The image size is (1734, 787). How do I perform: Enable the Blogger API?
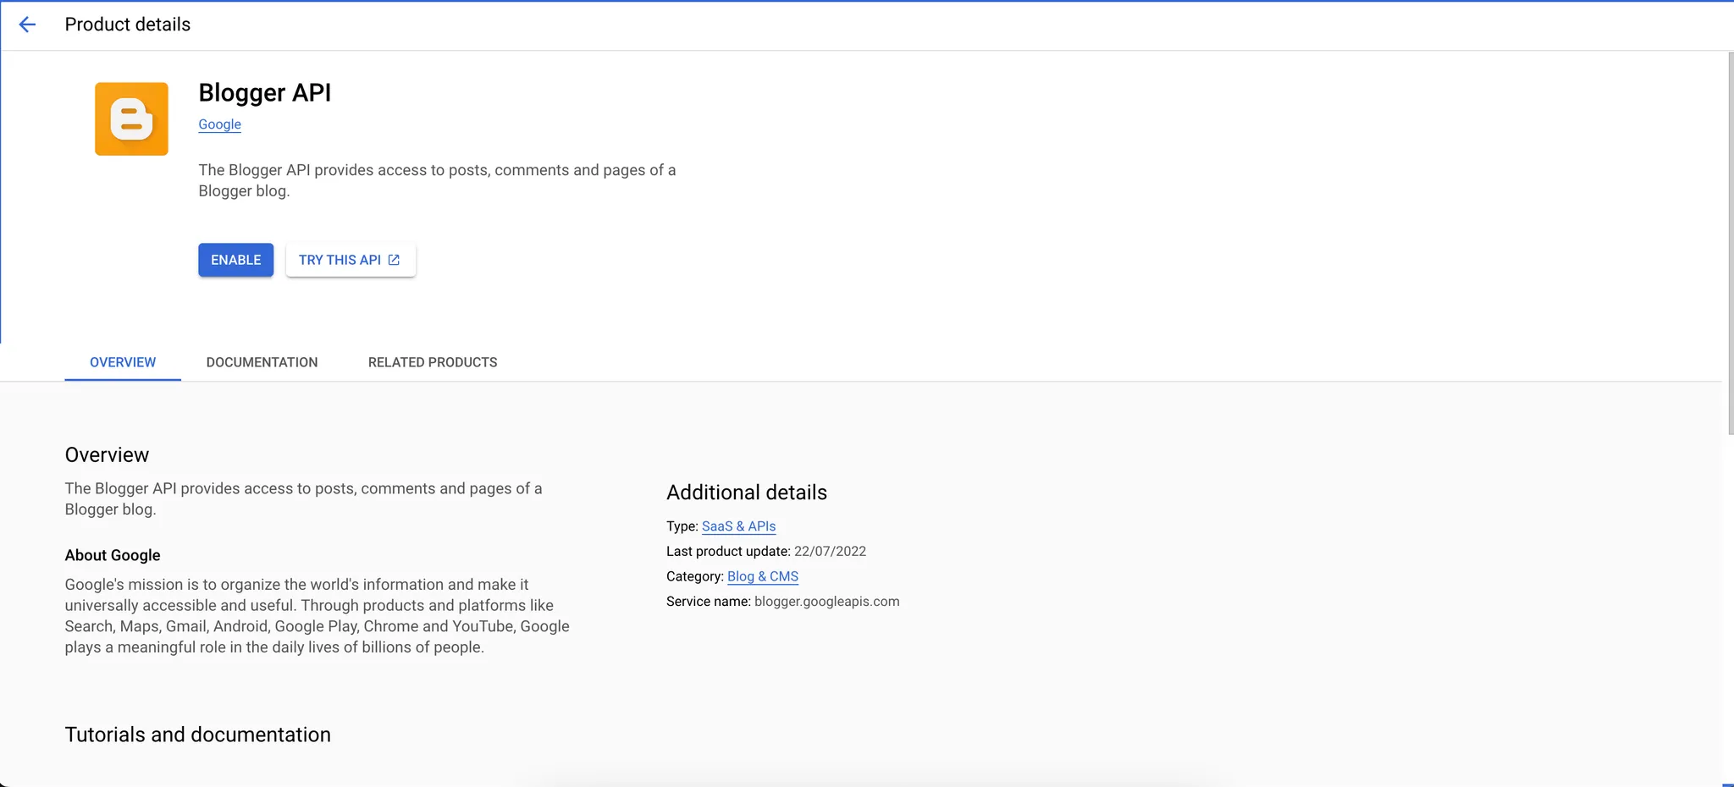click(x=236, y=260)
